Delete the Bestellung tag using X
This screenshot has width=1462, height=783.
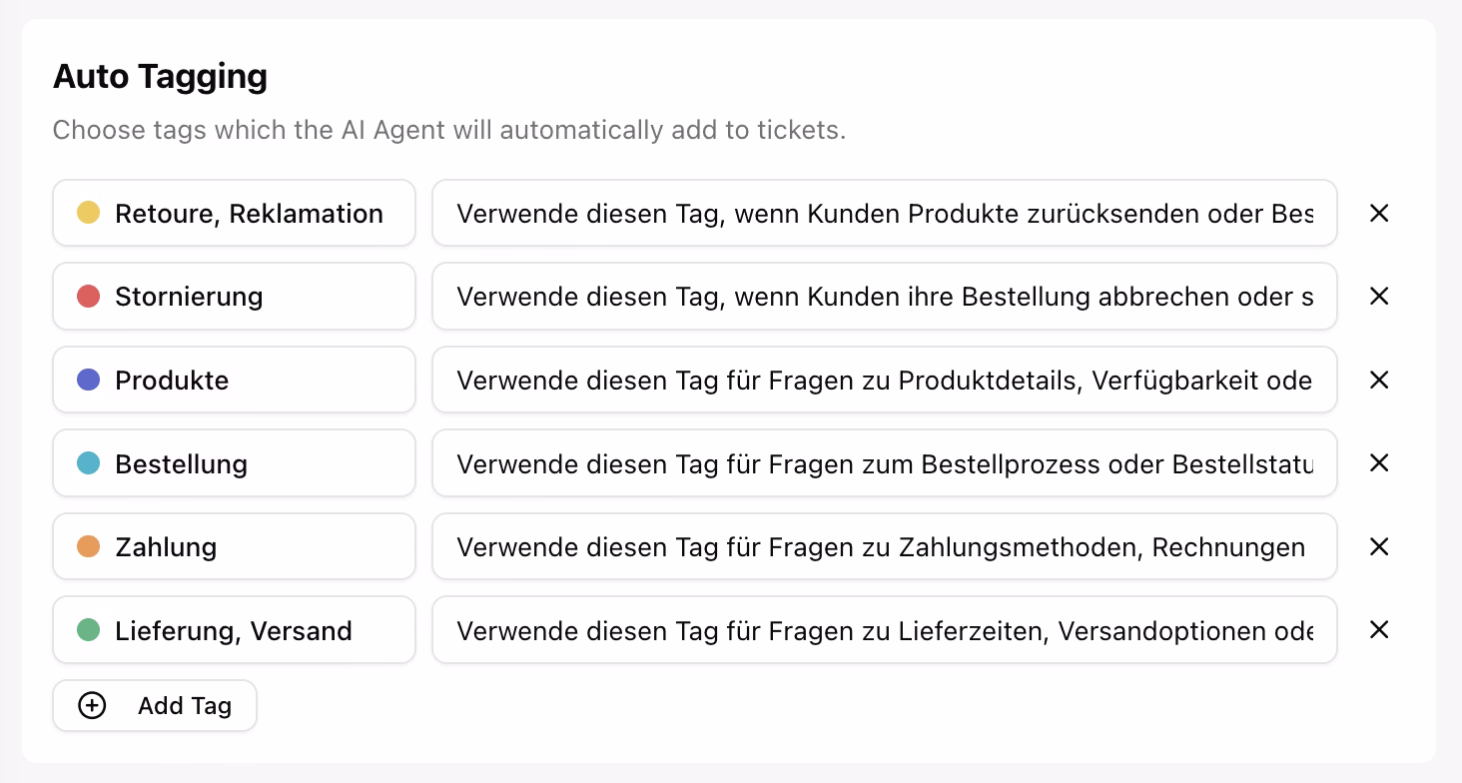1379,462
